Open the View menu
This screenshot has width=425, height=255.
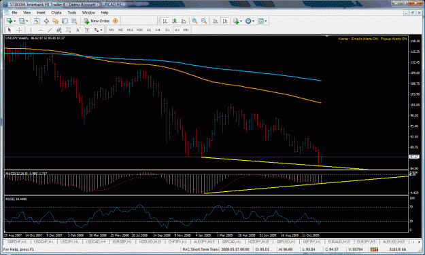point(27,12)
